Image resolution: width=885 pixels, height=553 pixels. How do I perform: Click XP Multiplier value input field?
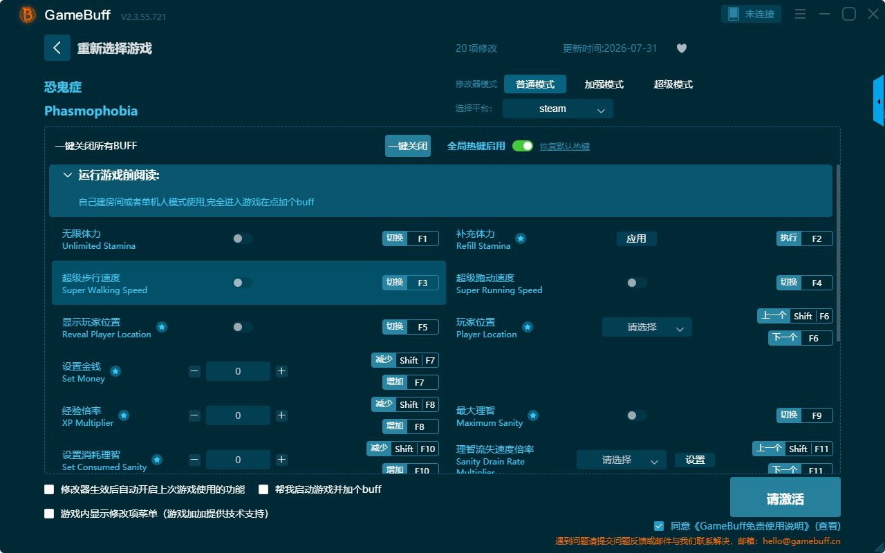coord(238,415)
